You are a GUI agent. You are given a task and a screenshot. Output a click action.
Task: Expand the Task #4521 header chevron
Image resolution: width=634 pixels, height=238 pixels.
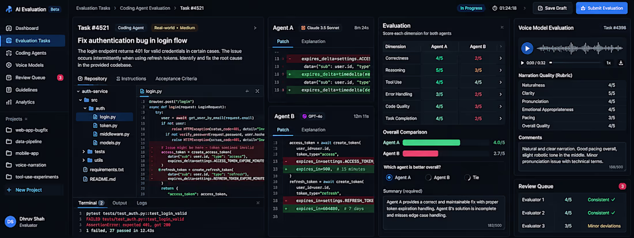tap(255, 28)
